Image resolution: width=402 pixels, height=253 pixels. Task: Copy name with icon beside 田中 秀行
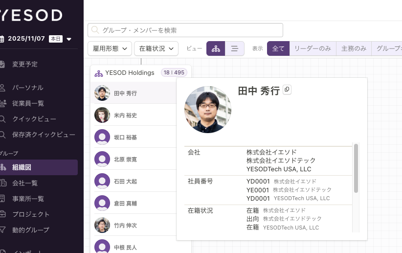pos(287,90)
